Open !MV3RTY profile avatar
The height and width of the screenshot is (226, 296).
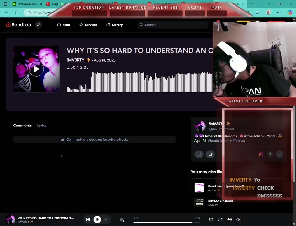tap(200, 126)
